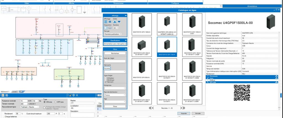Collapse the Classifications panel
The height and width of the screenshot is (118, 283).
point(126,40)
